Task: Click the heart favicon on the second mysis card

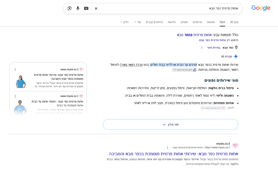Action: tap(81, 96)
